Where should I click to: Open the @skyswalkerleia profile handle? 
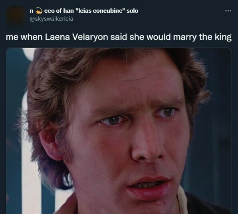click(51, 19)
